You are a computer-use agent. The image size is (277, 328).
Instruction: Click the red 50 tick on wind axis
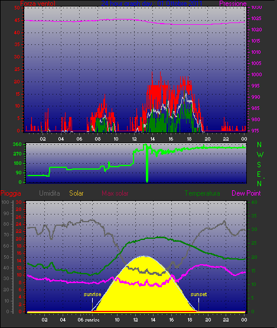coord(17,8)
